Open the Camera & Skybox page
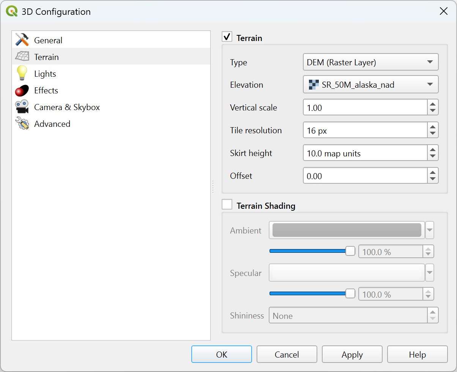 tap(67, 107)
